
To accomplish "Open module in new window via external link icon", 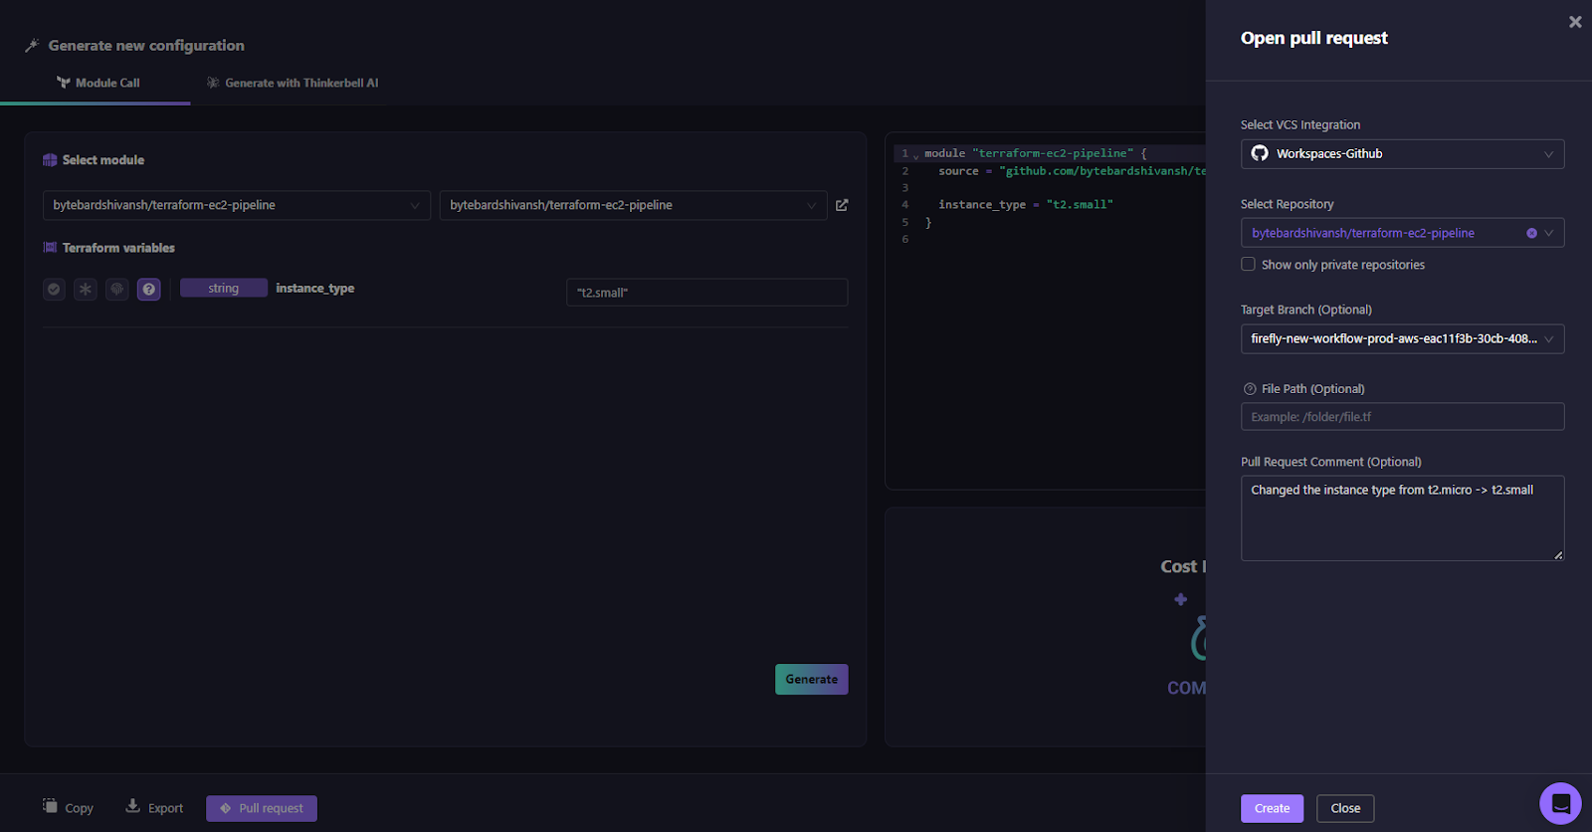I will [x=842, y=205].
